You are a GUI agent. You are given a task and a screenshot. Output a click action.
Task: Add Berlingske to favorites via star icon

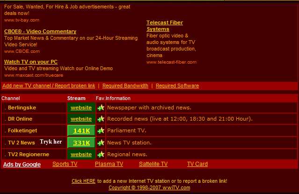(x=101, y=108)
